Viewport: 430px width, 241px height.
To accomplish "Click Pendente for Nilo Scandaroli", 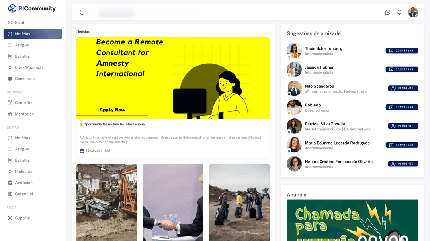I will click(x=403, y=89).
